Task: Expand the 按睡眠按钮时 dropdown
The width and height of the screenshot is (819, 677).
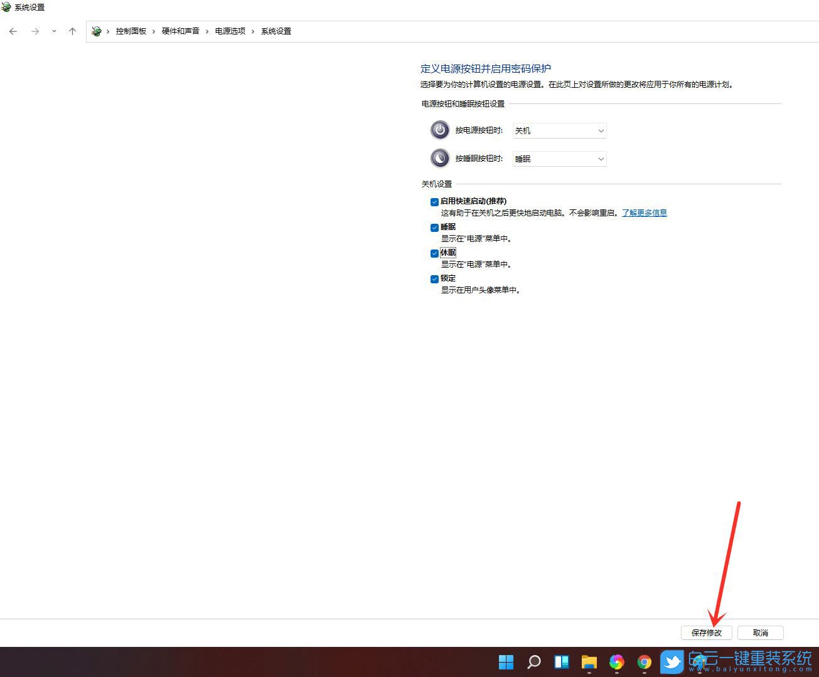Action: [x=559, y=159]
